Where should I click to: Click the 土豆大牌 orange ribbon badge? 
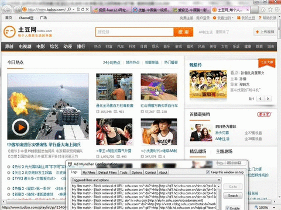coord(267,62)
